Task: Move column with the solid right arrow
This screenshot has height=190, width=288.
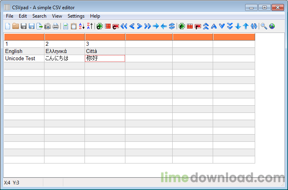Action: 156,27
